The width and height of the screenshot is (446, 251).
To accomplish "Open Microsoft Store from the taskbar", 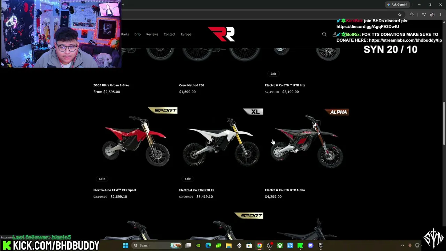I will point(249,245).
